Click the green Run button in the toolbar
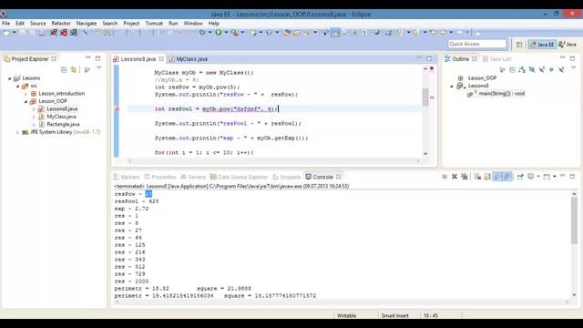The image size is (583, 328). pyautogui.click(x=219, y=33)
